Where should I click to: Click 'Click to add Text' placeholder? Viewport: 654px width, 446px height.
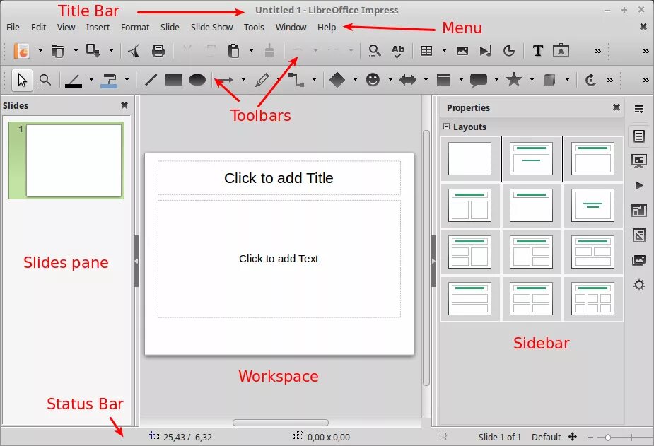coord(279,259)
